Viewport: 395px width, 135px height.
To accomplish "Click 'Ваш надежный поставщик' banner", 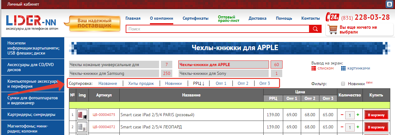I will tap(92, 23).
